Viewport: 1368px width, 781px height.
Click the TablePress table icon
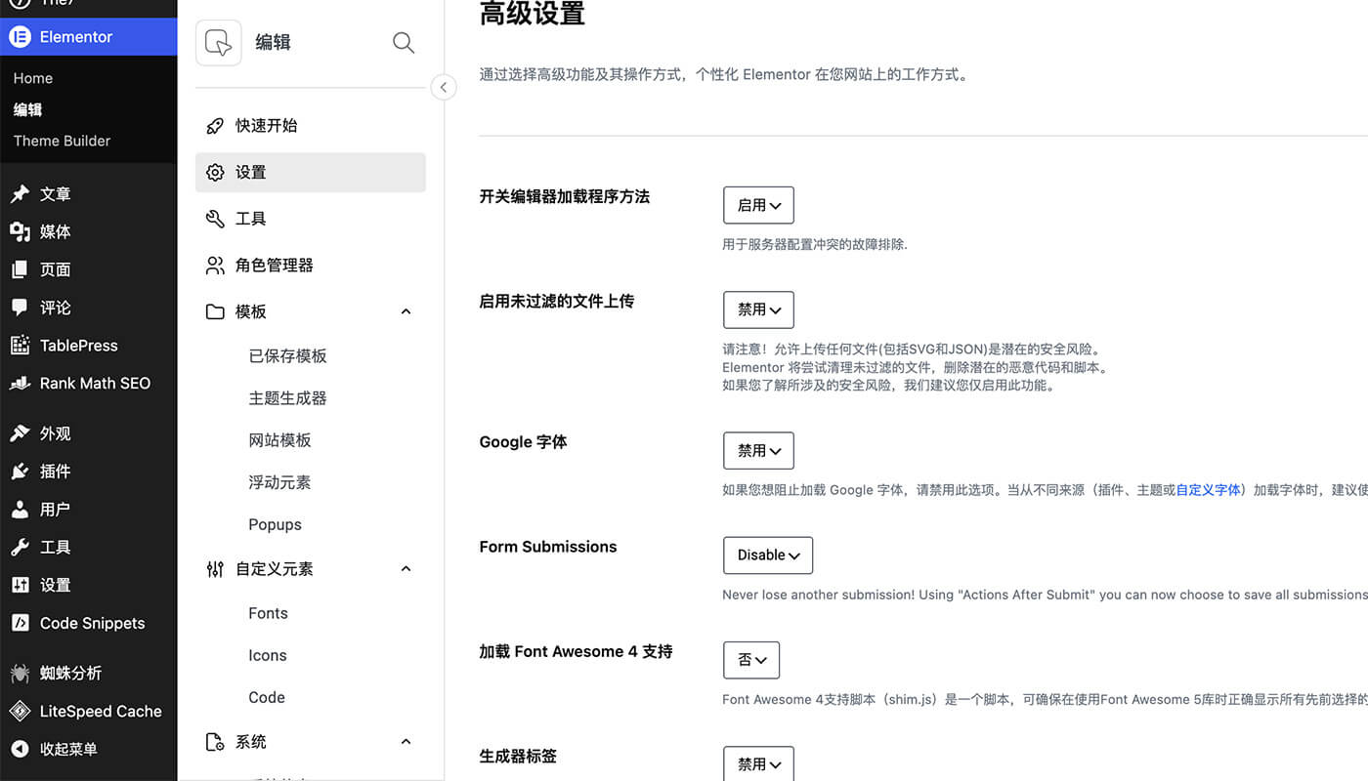tap(20, 346)
